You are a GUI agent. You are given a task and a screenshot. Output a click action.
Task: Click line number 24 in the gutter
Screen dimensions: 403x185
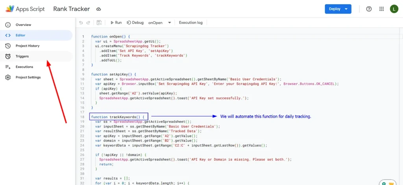pos(83,145)
